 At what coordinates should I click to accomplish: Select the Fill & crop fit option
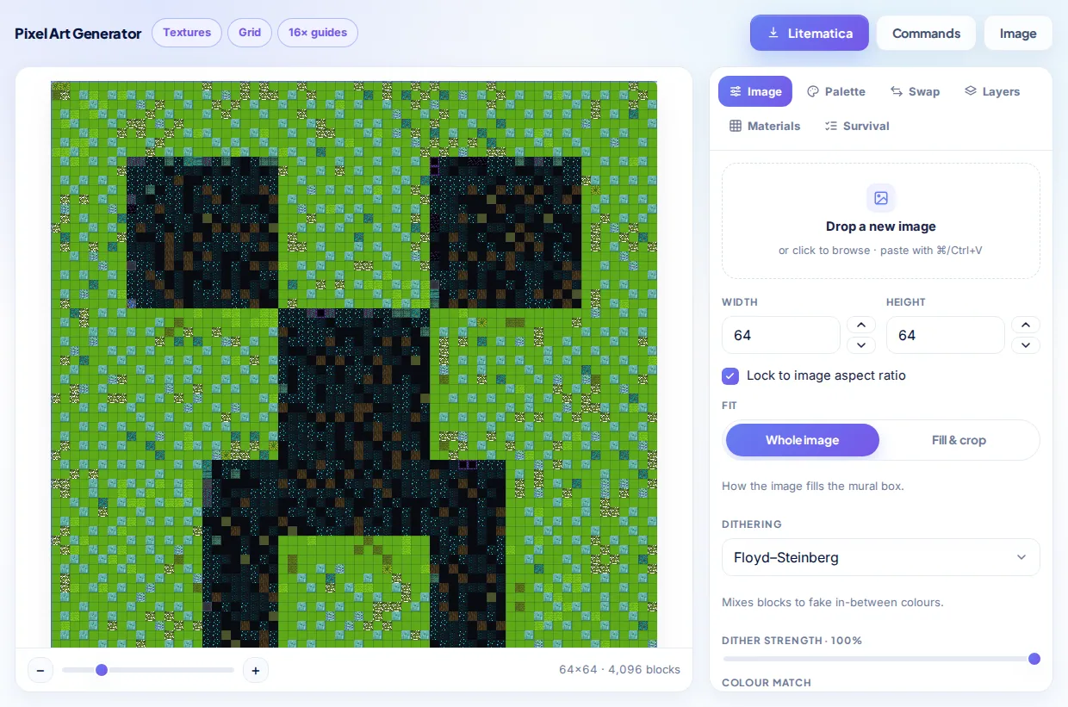tap(959, 440)
